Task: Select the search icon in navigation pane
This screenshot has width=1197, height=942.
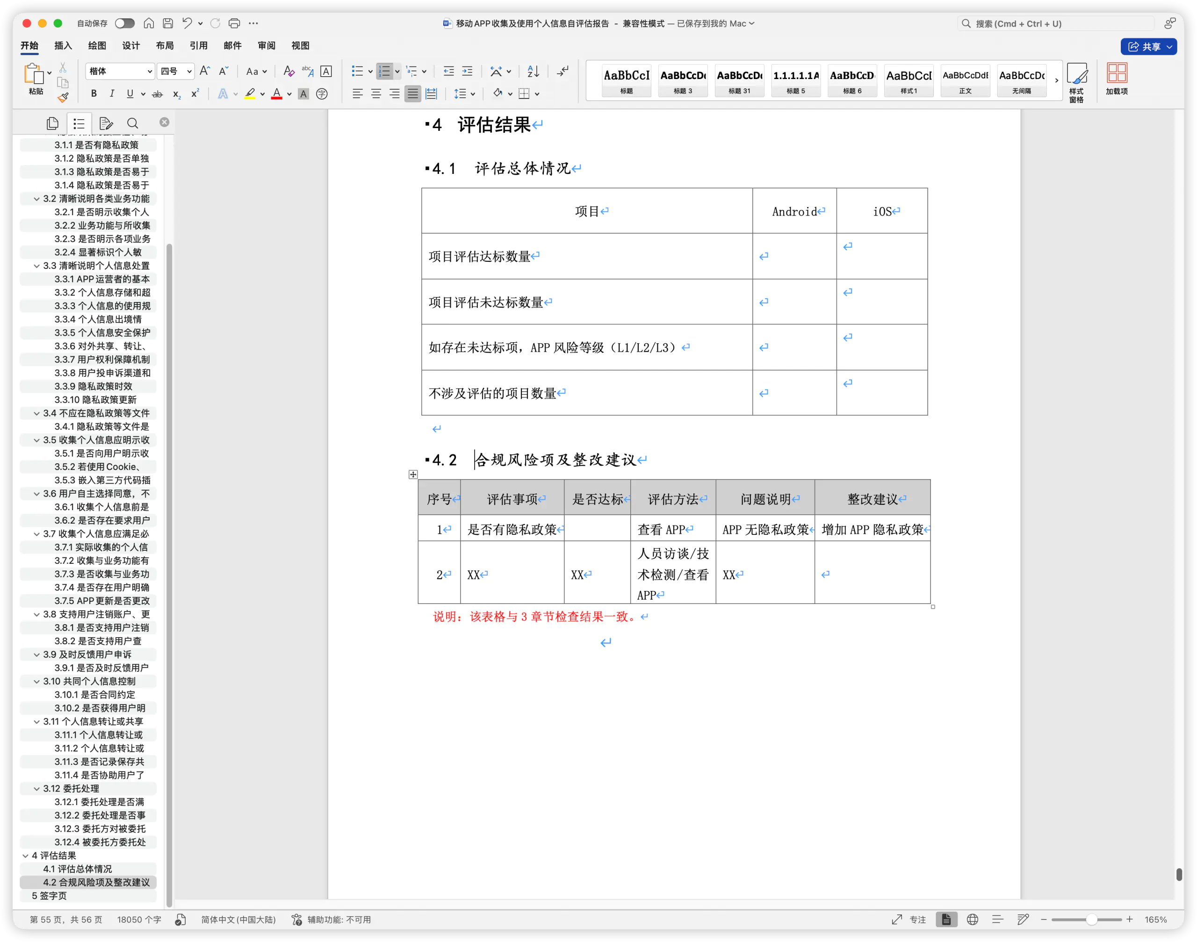Action: tap(132, 123)
